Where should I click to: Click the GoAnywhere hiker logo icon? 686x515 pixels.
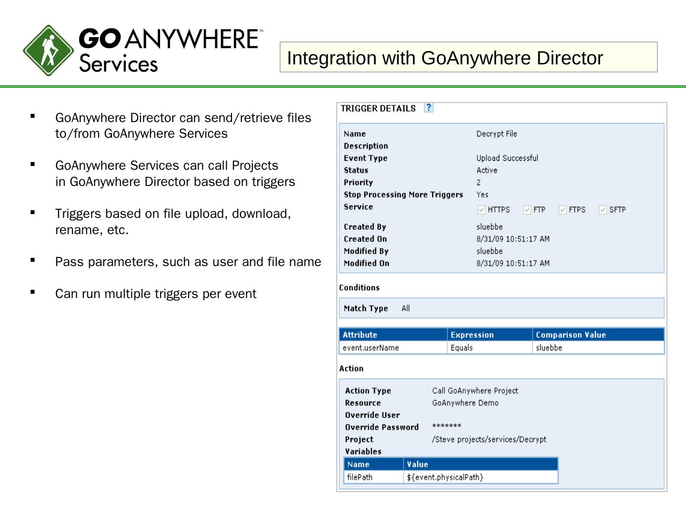click(x=48, y=51)
